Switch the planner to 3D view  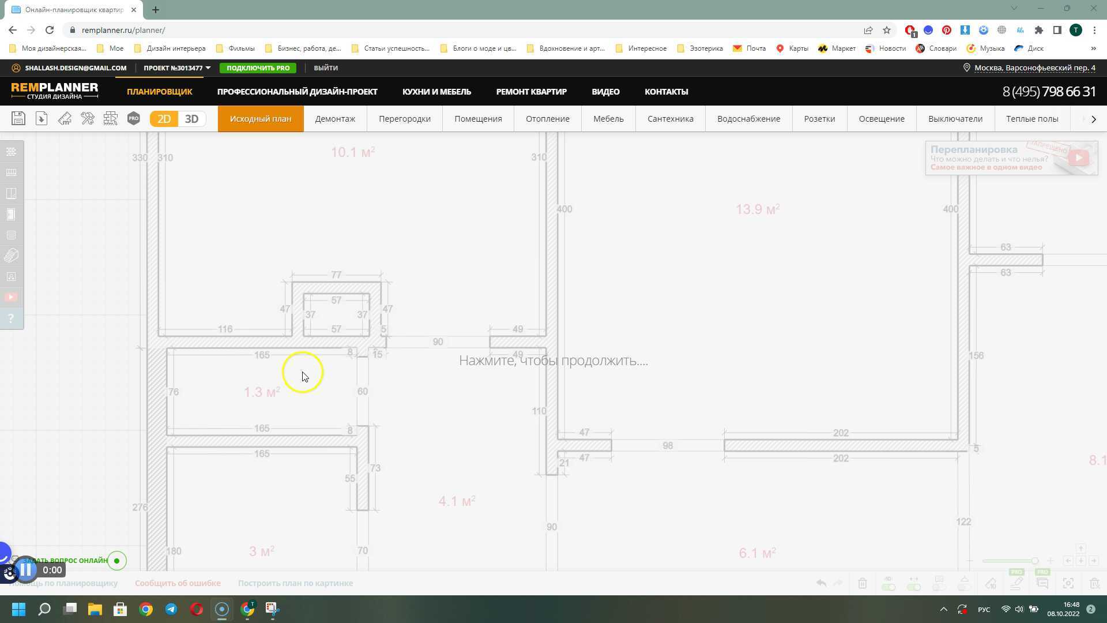click(x=192, y=118)
